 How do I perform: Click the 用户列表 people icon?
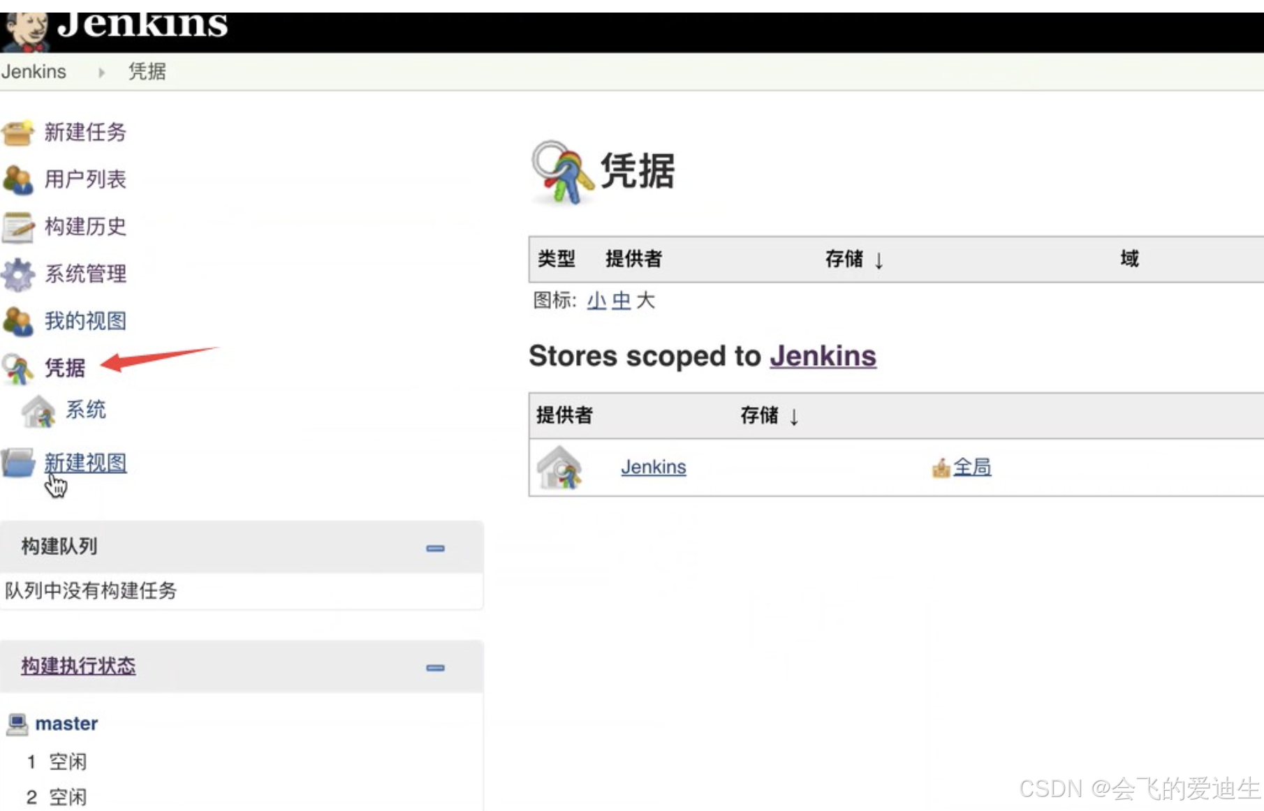pos(18,180)
